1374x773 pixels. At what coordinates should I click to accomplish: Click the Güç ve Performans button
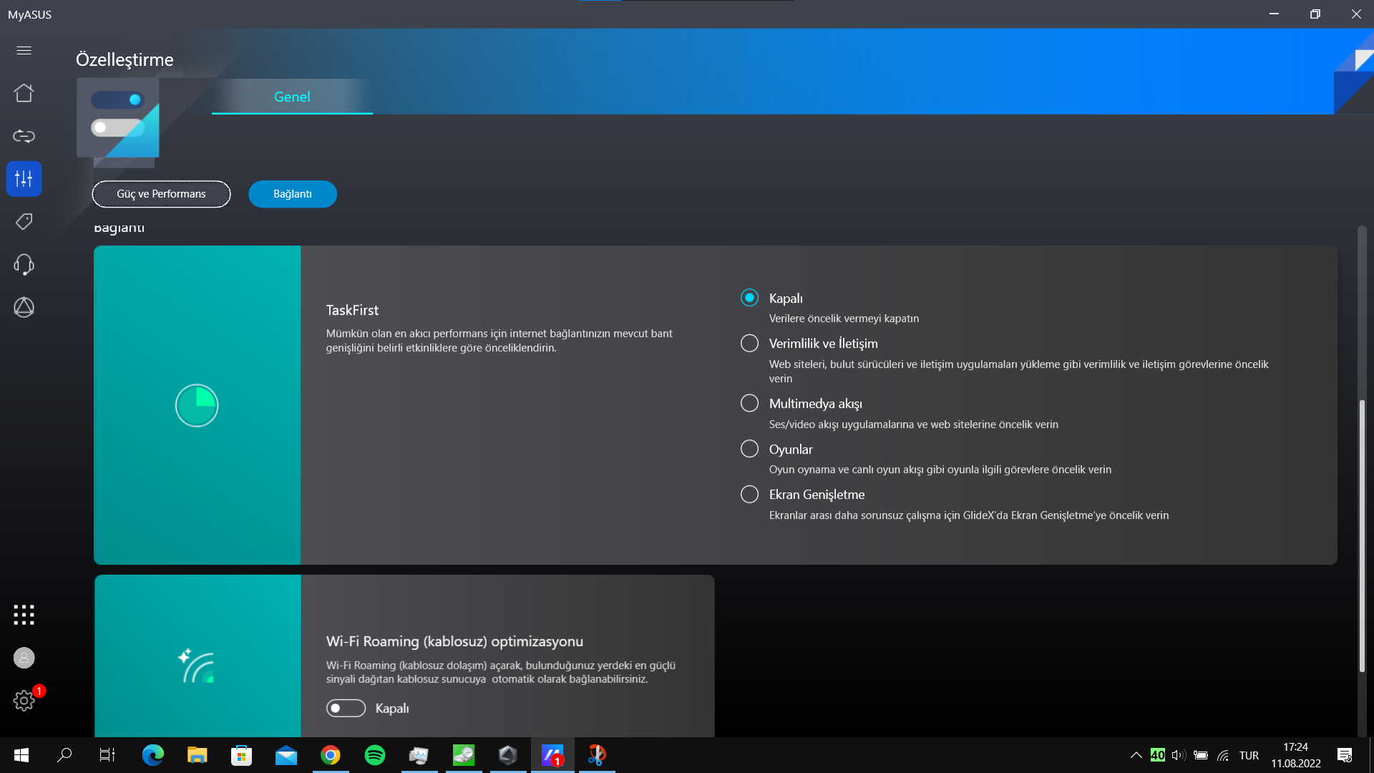tap(161, 194)
